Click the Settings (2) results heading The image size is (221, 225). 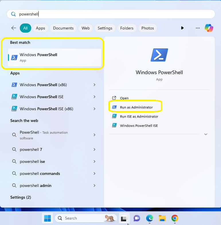21,197
